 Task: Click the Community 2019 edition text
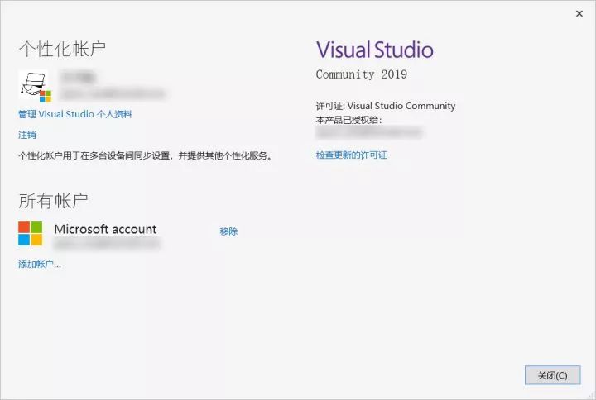click(x=362, y=74)
